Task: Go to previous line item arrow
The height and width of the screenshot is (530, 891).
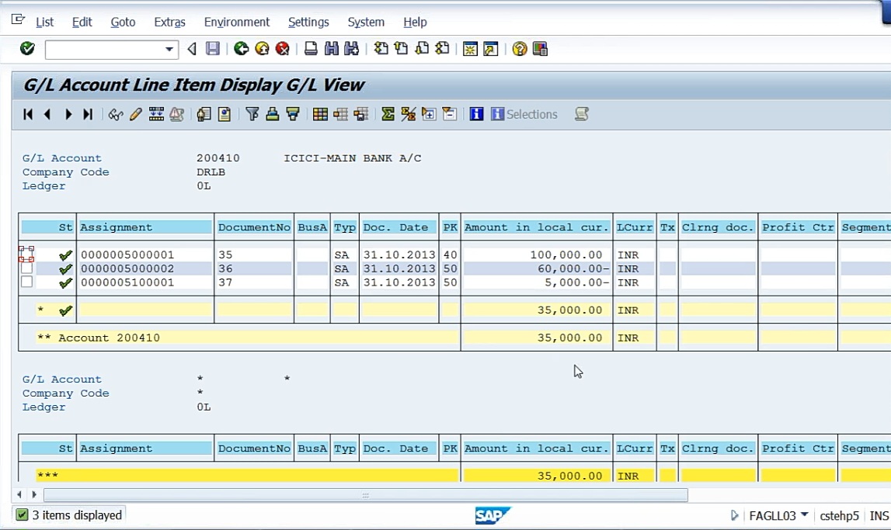Action: point(47,114)
